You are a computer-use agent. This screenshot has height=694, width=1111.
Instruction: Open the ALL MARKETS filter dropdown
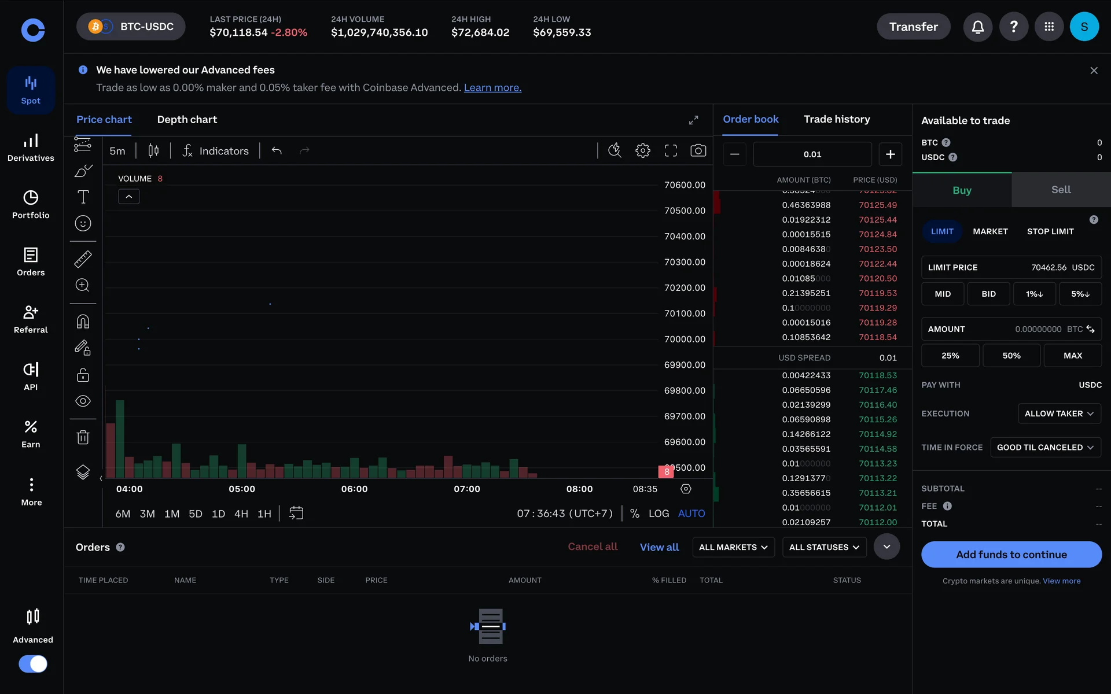coord(733,547)
